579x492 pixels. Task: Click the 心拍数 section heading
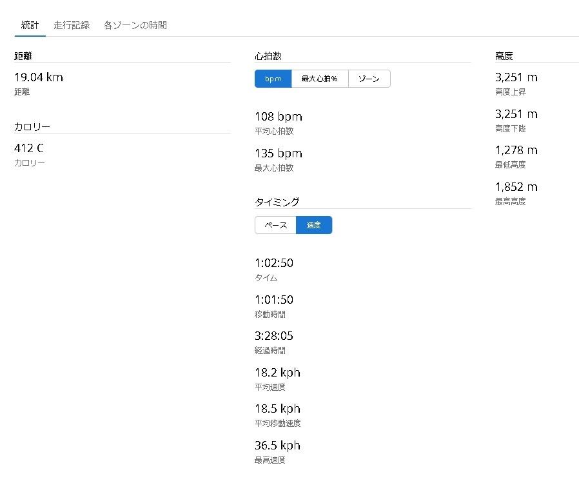(268, 56)
